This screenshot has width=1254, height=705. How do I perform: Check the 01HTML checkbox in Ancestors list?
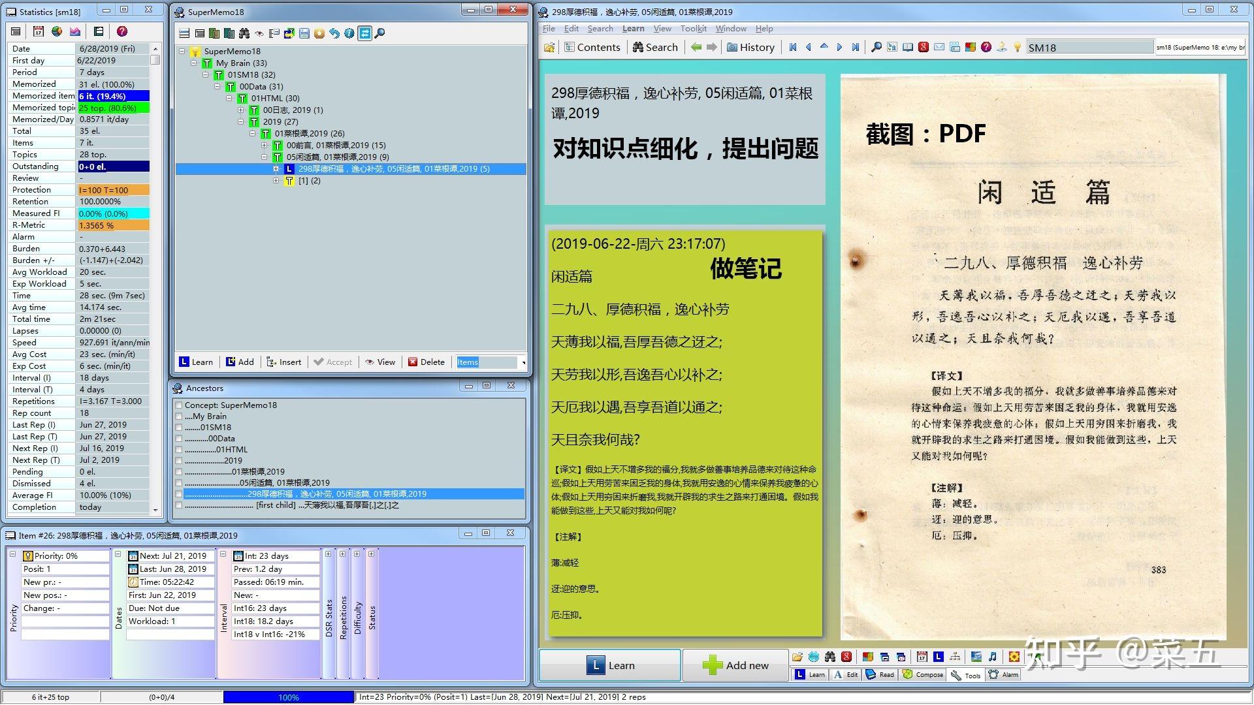[x=178, y=449]
